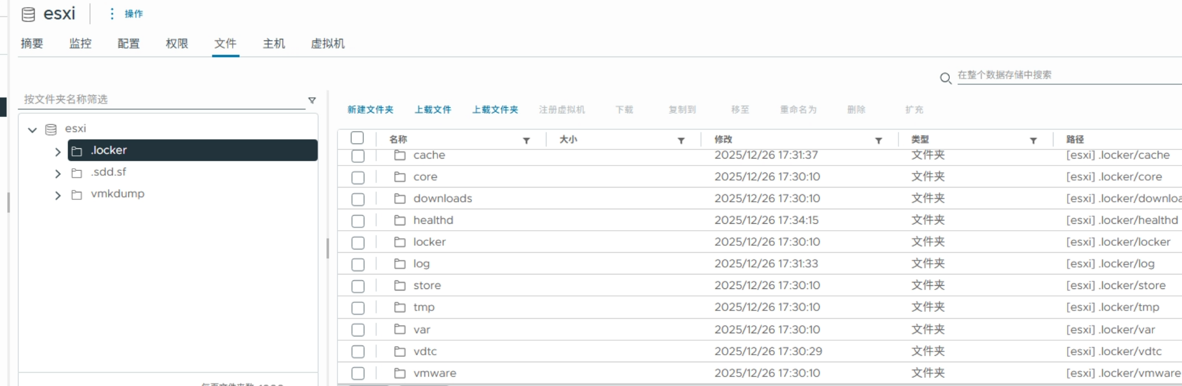The image size is (1182, 386).
Task: Check the locker row checkbox
Action: click(357, 243)
